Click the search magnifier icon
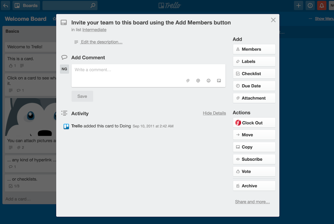 pyautogui.click(x=93, y=6)
